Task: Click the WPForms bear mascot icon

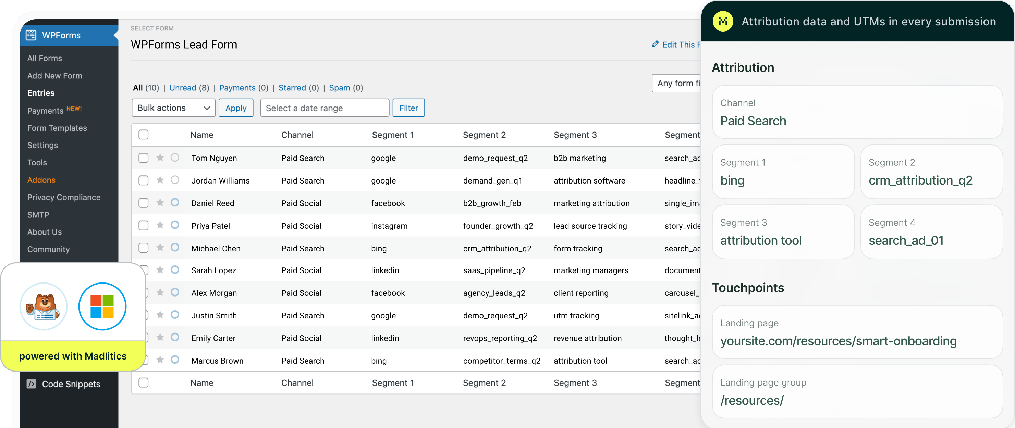Action: 43,306
